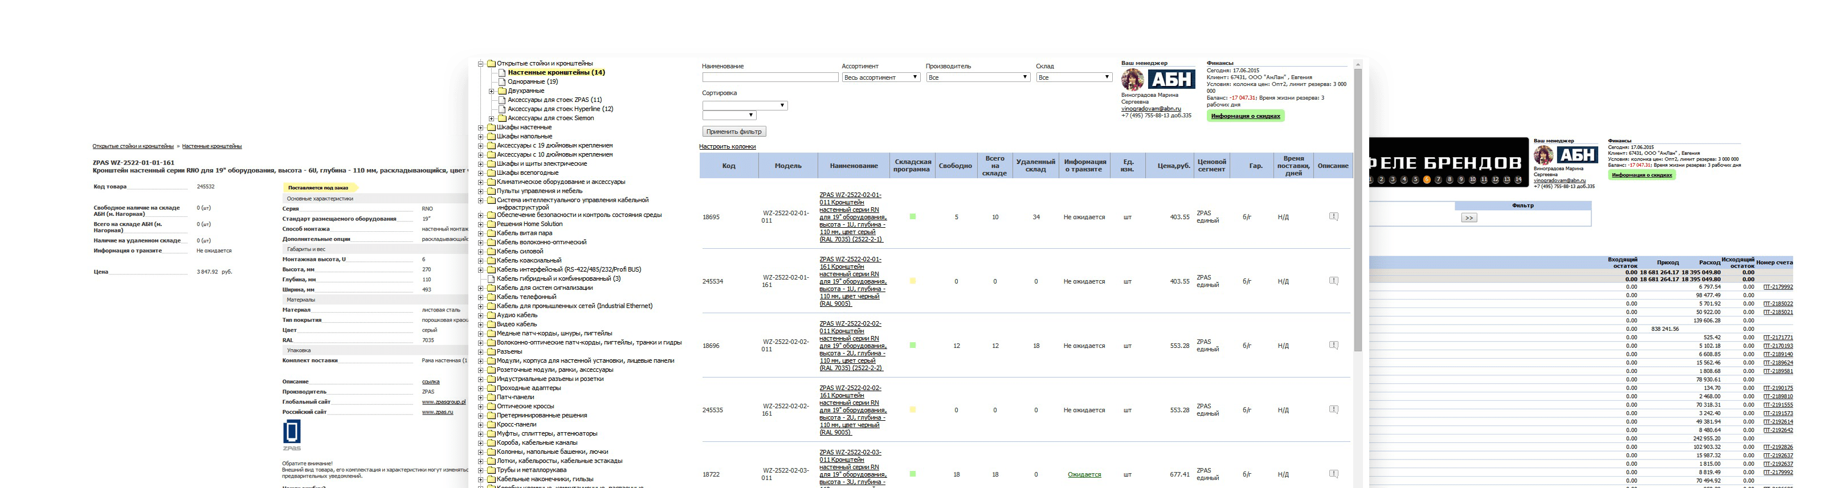The image size is (1837, 488).
Task: Select Аксессуары для стоек Hyperline (12)
Action: 561,109
